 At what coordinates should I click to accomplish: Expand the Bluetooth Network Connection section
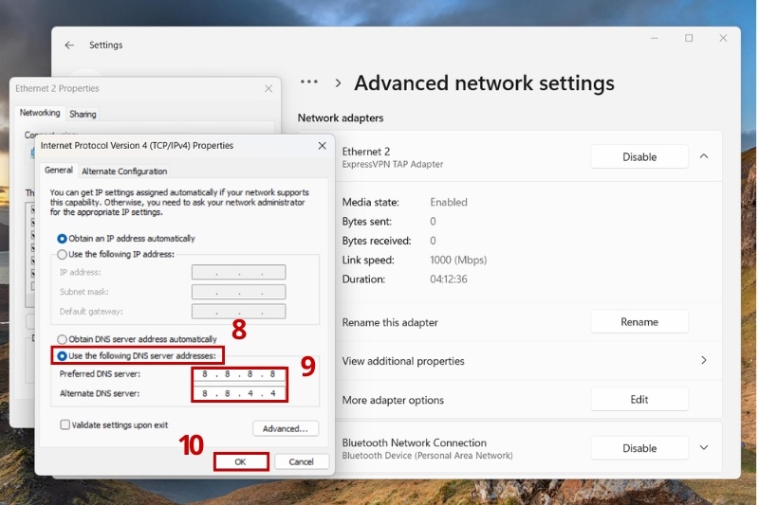pos(704,447)
